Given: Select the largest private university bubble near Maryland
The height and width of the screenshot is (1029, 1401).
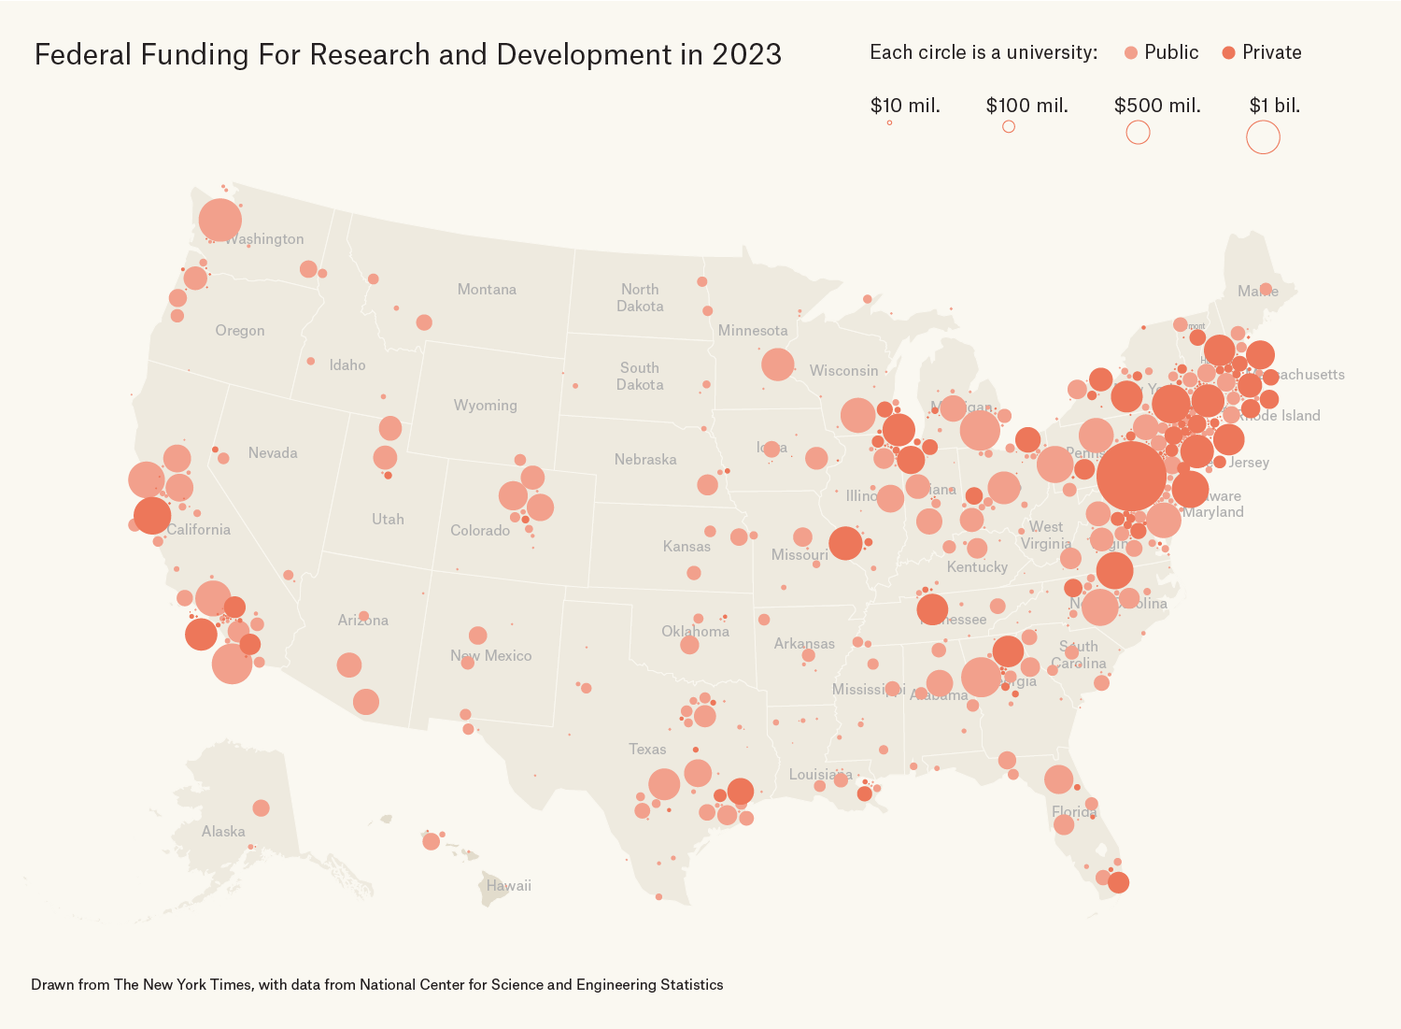Looking at the screenshot, I should click(x=1131, y=476).
